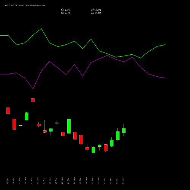Click the green candle for 04 Nov

coord(27,116)
